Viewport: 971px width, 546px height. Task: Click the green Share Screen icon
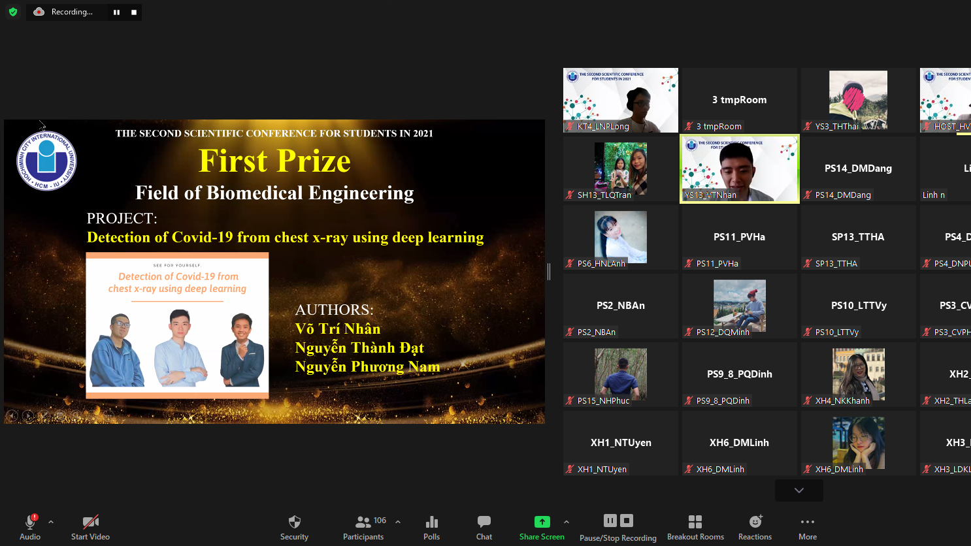click(542, 522)
